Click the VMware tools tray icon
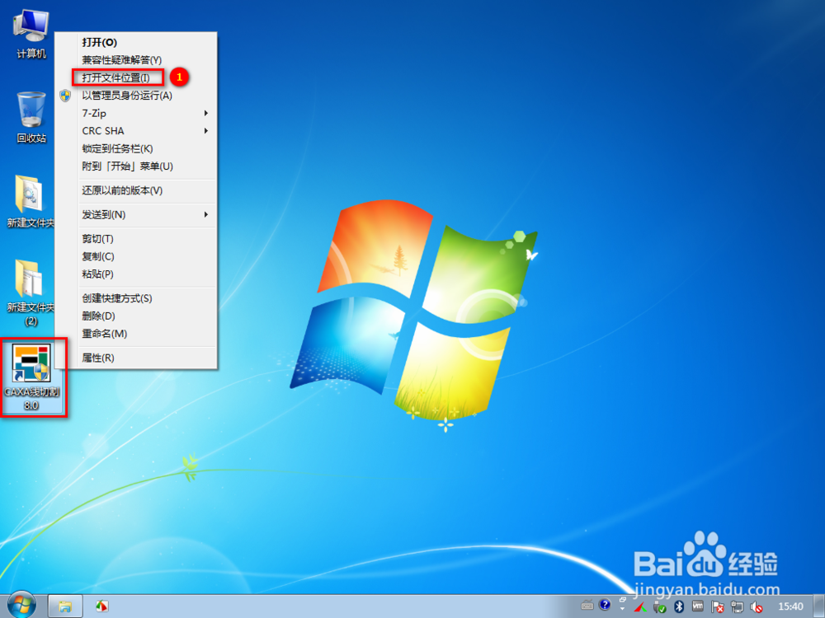 pyautogui.click(x=698, y=606)
